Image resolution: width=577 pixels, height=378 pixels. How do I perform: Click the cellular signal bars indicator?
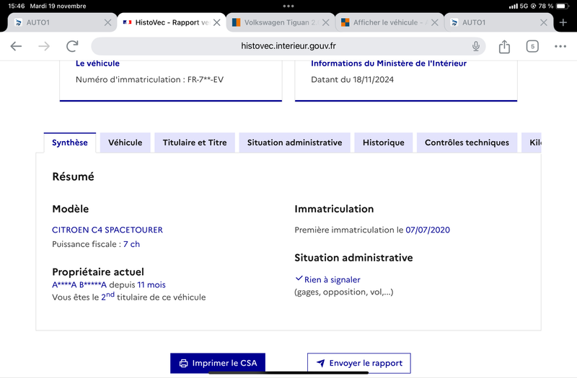513,6
